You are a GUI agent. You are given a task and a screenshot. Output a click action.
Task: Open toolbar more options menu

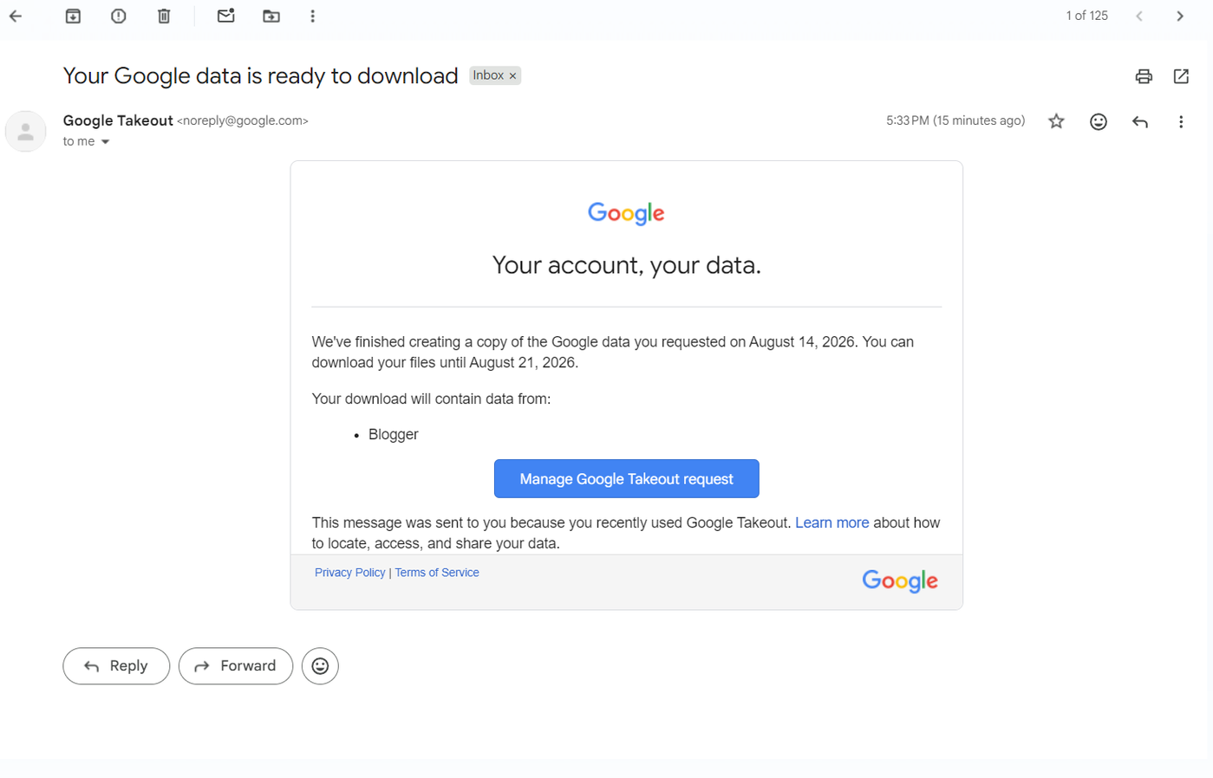[313, 16]
